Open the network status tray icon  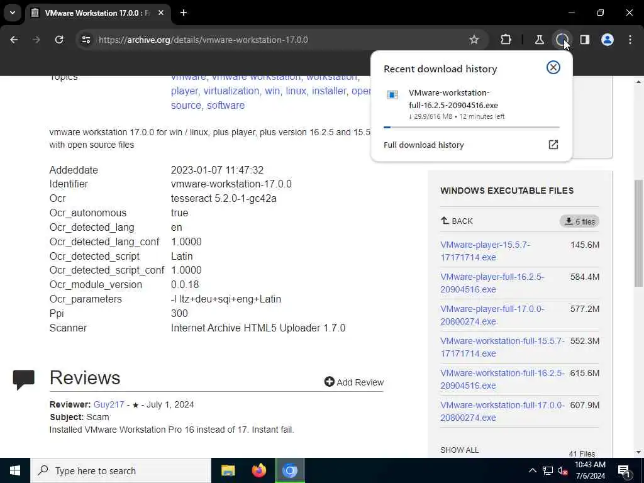pyautogui.click(x=548, y=470)
